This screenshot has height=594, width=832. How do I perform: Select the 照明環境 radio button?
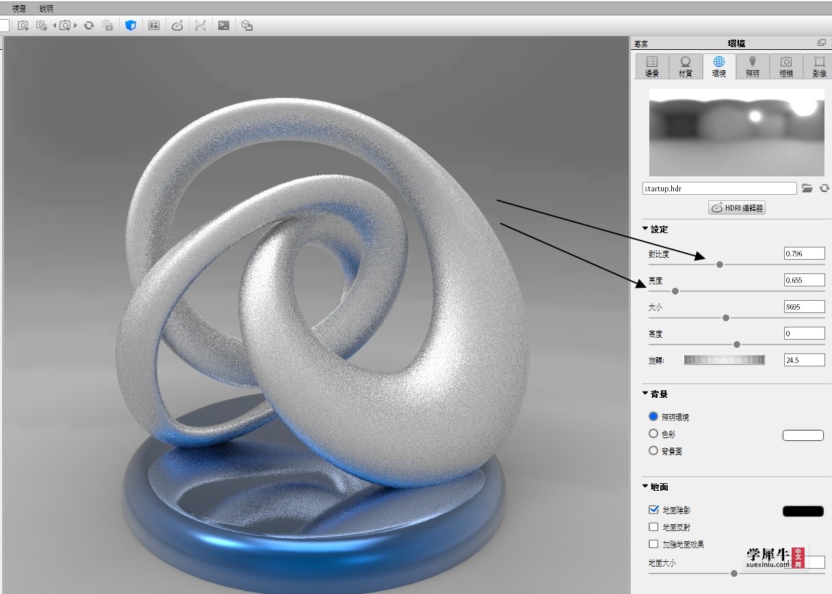[653, 416]
